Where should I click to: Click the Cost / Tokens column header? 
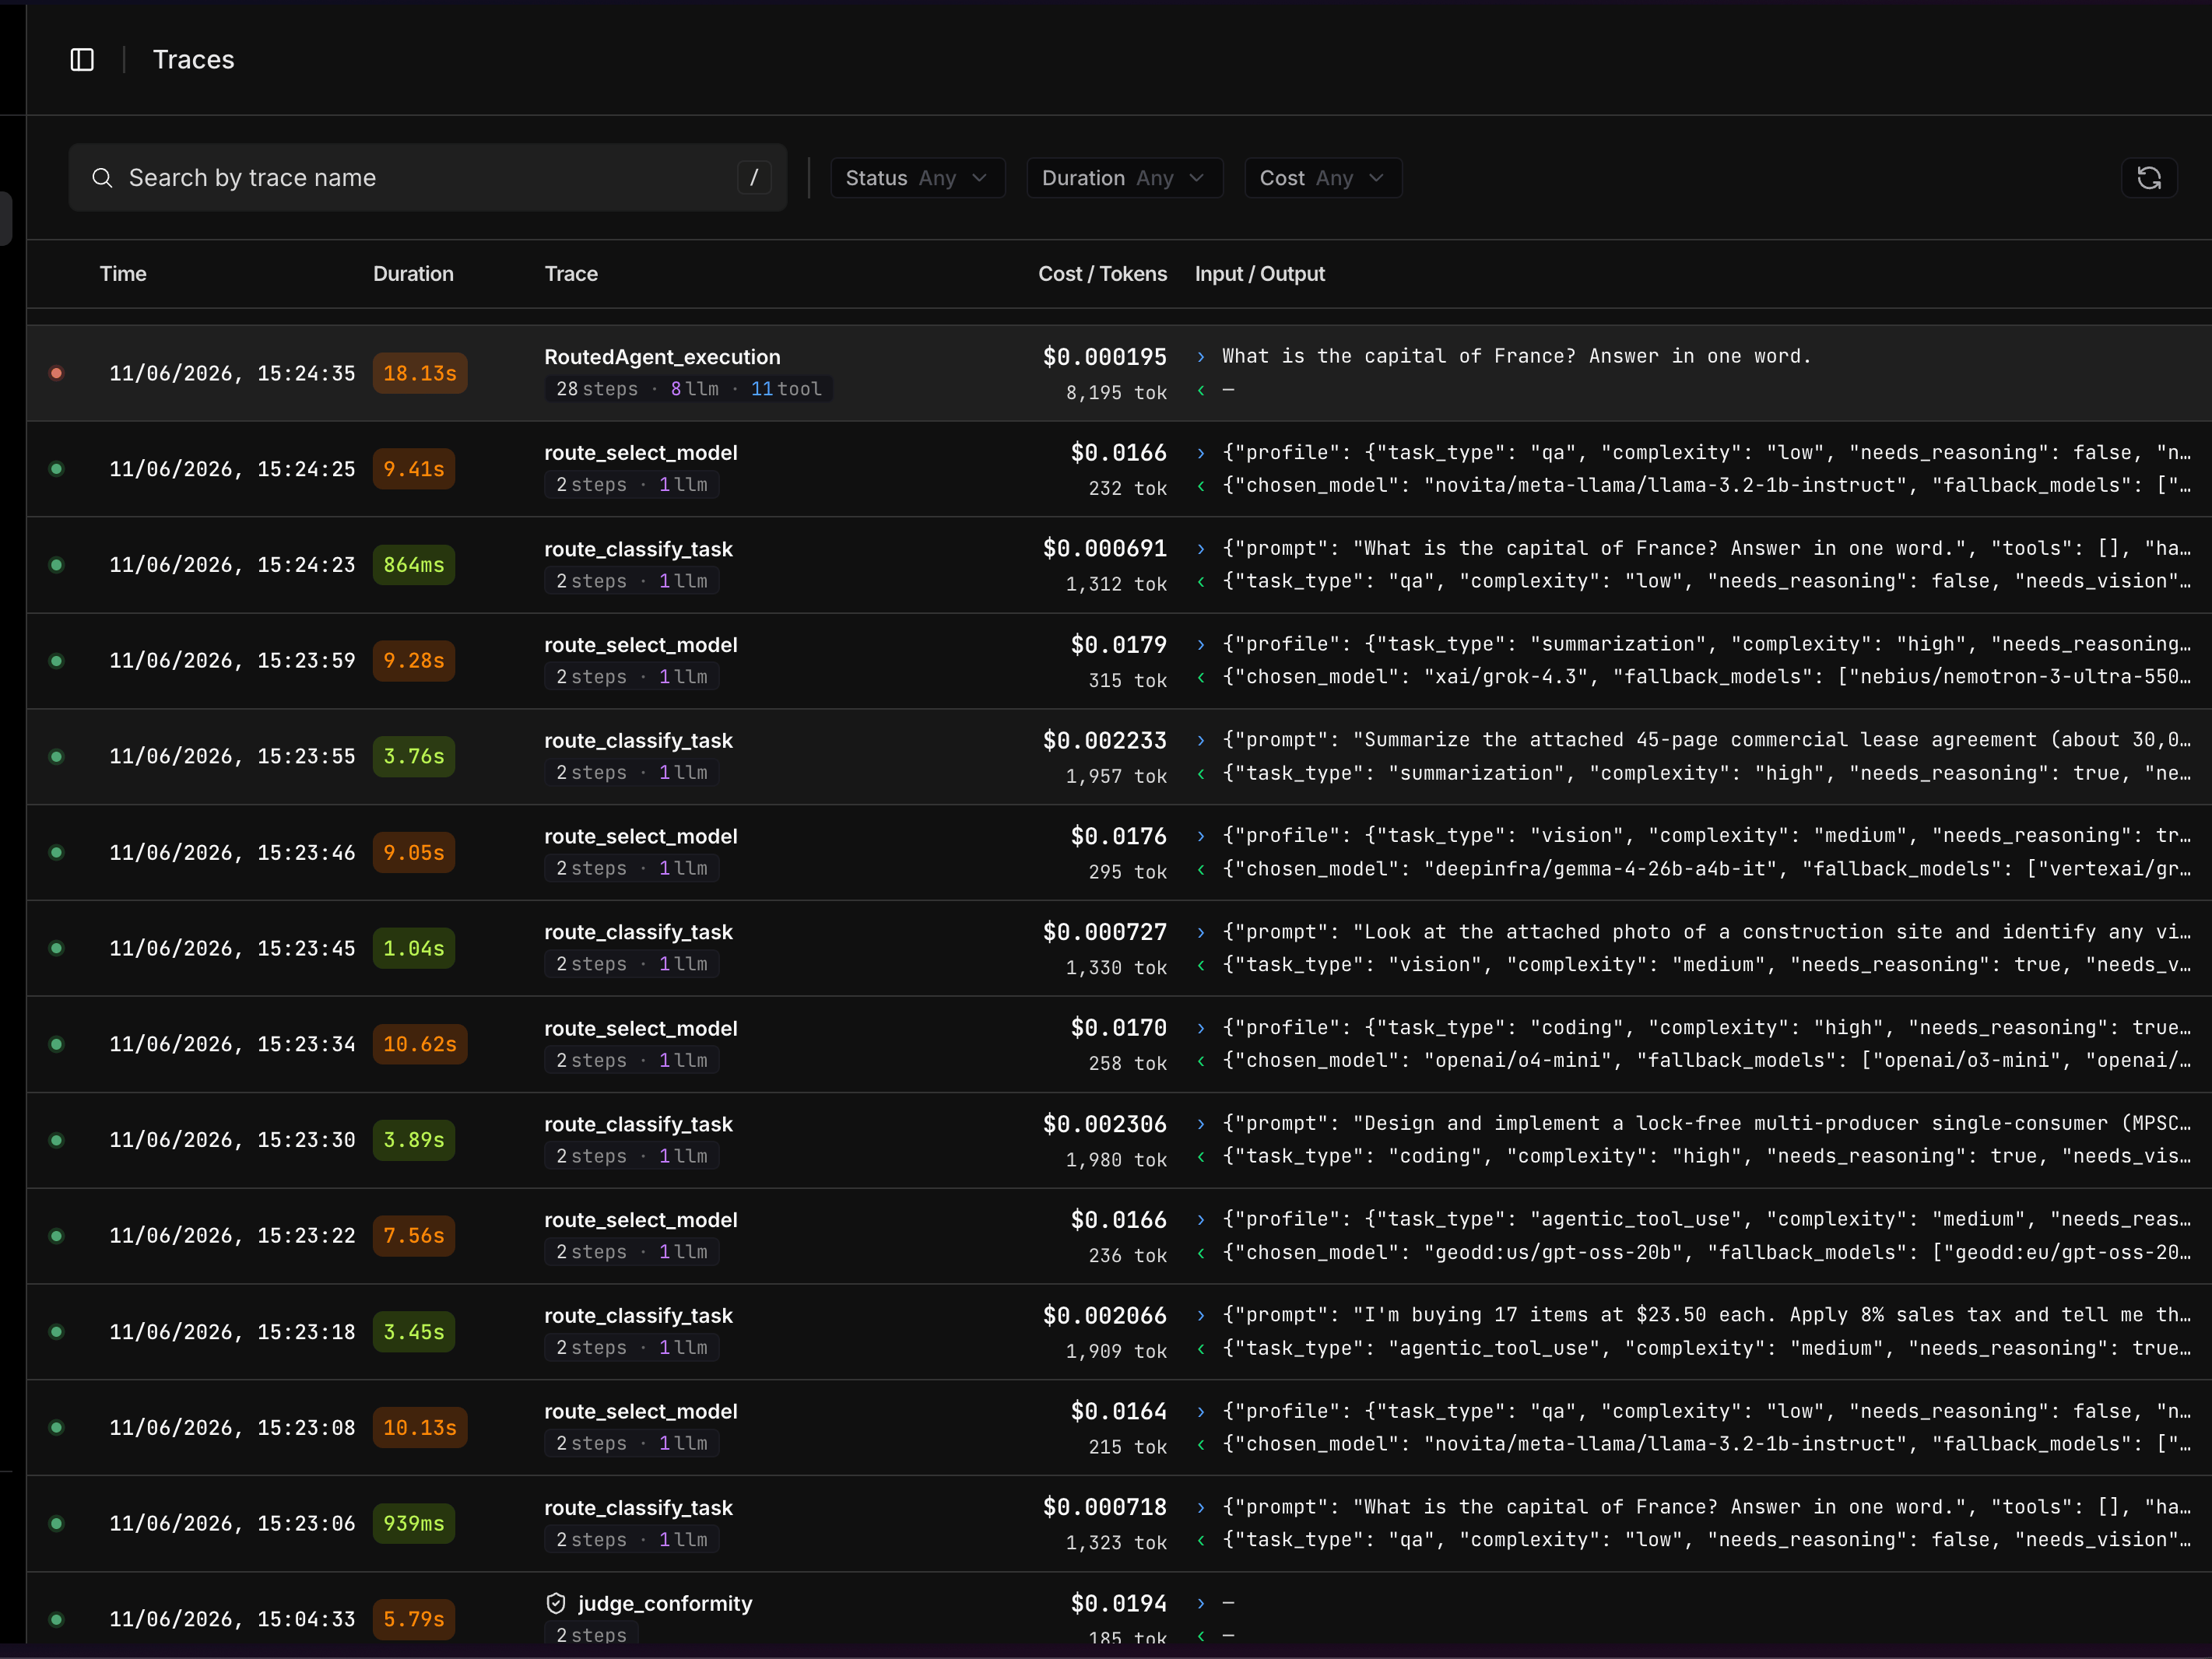[1102, 274]
